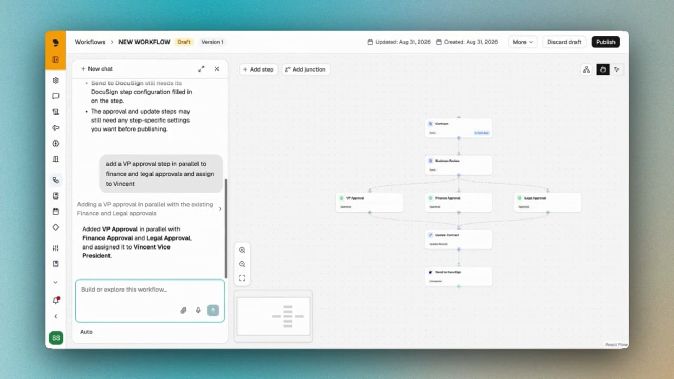Open the diamond-shaped sidebar icon

pos(55,227)
